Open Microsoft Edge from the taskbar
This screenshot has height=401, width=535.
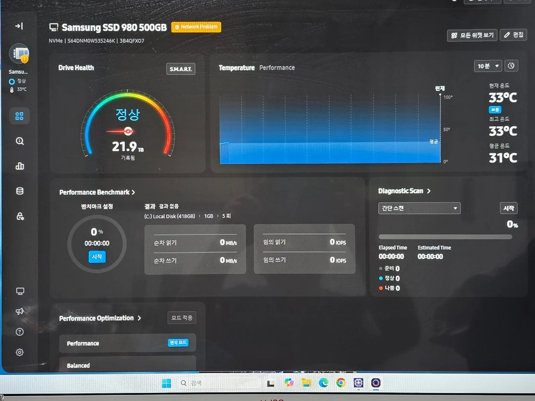pyautogui.click(x=324, y=383)
